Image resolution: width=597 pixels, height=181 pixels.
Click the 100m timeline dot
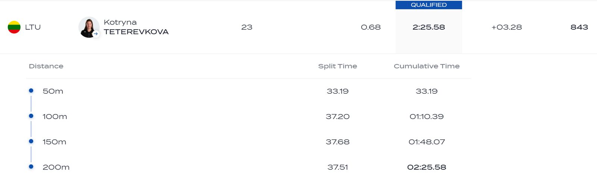tap(31, 116)
